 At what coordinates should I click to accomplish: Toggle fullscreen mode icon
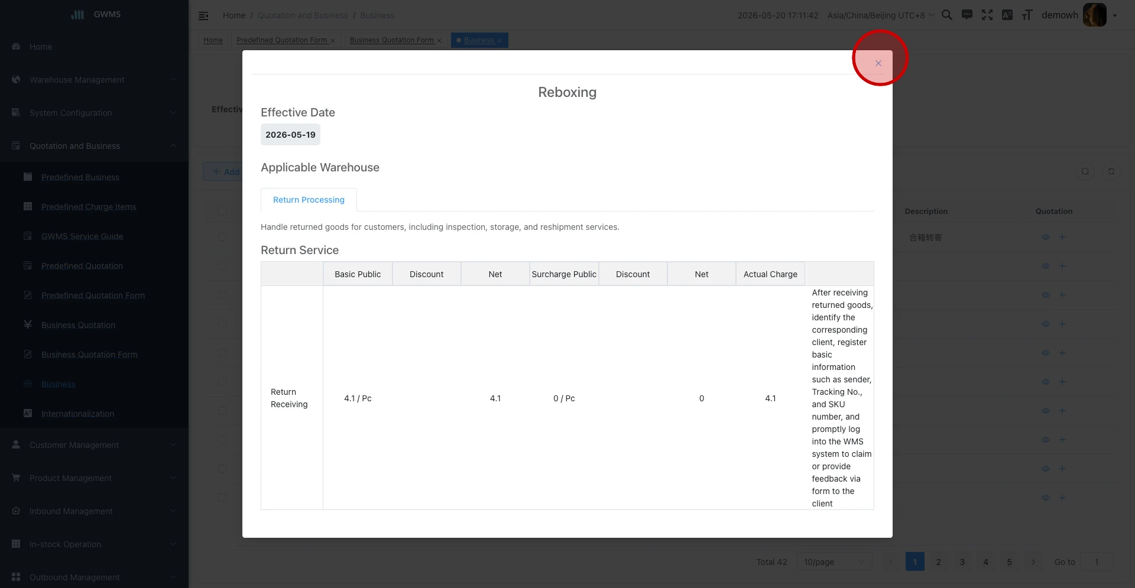(987, 15)
